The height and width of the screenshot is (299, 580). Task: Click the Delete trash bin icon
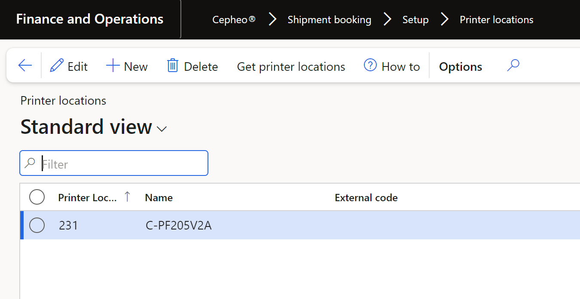click(x=173, y=66)
